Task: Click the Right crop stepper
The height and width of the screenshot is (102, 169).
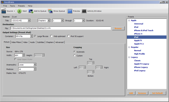Action: point(101,67)
